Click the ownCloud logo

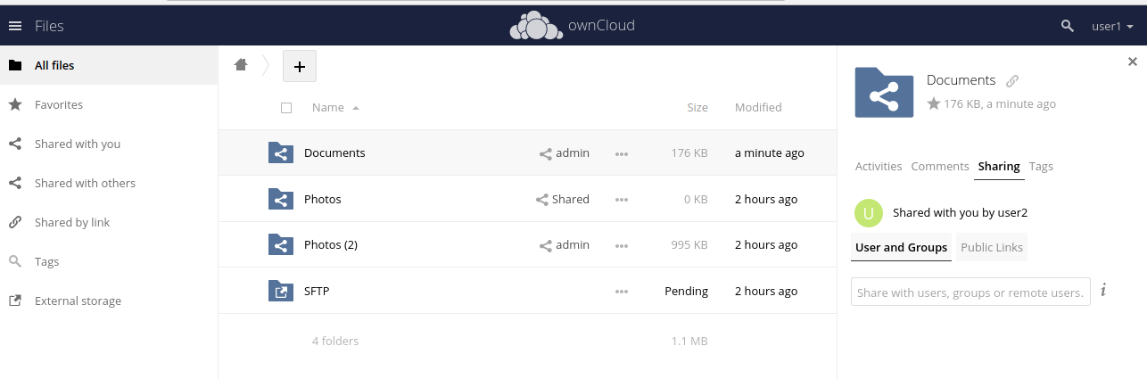click(572, 26)
